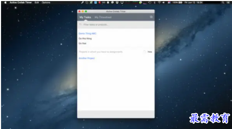Click the speech bubble menu bar icon
Image resolution: width=232 pixels, height=129 pixels.
[113, 2]
